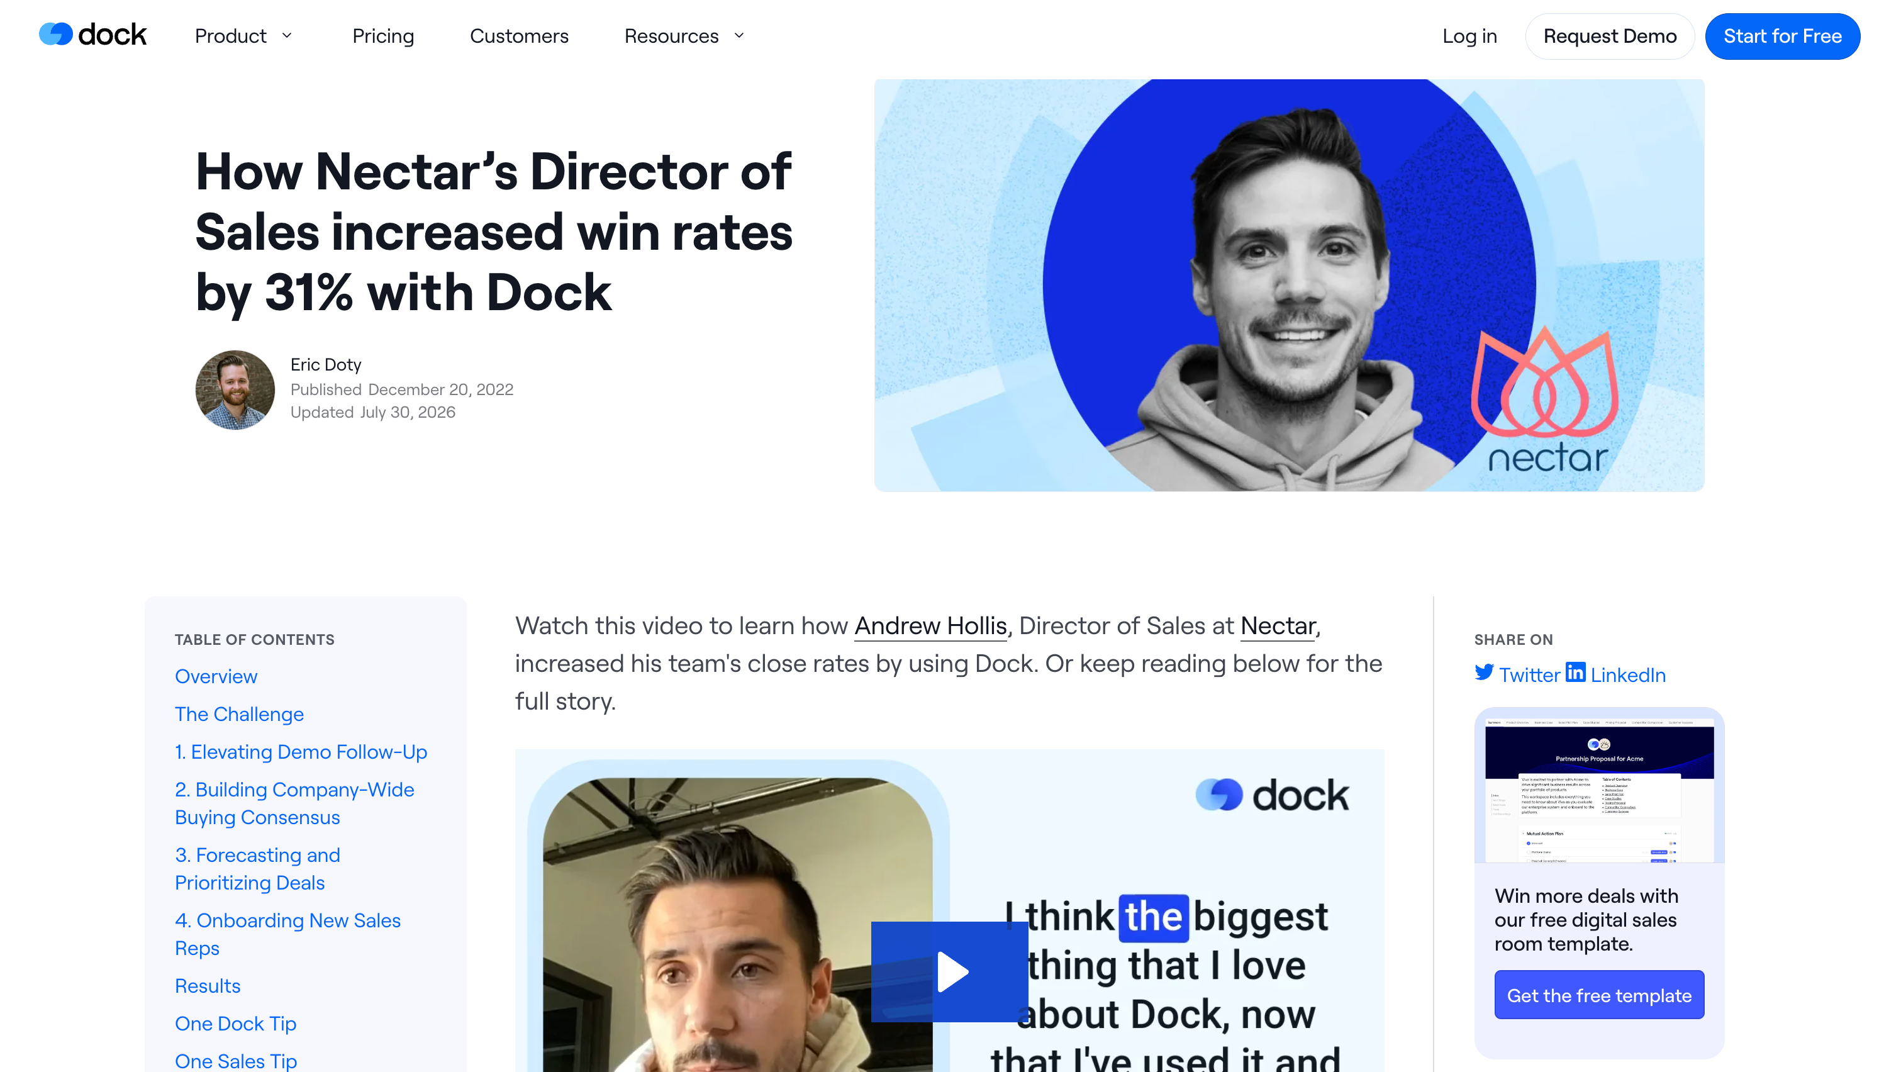Click the Dock logo inside the video
Screen dimensions: 1901x1072
(1271, 795)
